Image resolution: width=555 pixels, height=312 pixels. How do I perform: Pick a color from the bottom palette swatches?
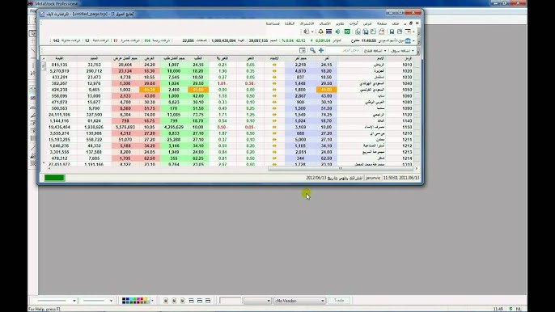(x=136, y=301)
